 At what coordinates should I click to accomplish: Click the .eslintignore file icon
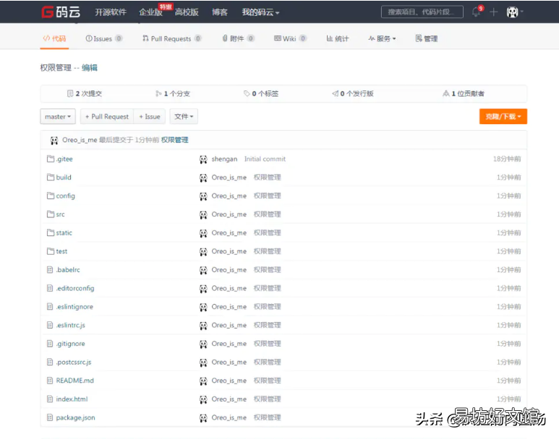point(50,307)
